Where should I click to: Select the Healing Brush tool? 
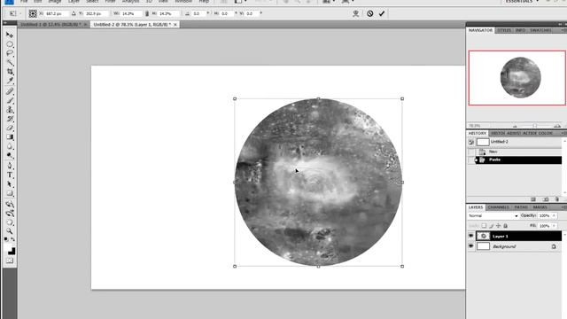click(10, 91)
